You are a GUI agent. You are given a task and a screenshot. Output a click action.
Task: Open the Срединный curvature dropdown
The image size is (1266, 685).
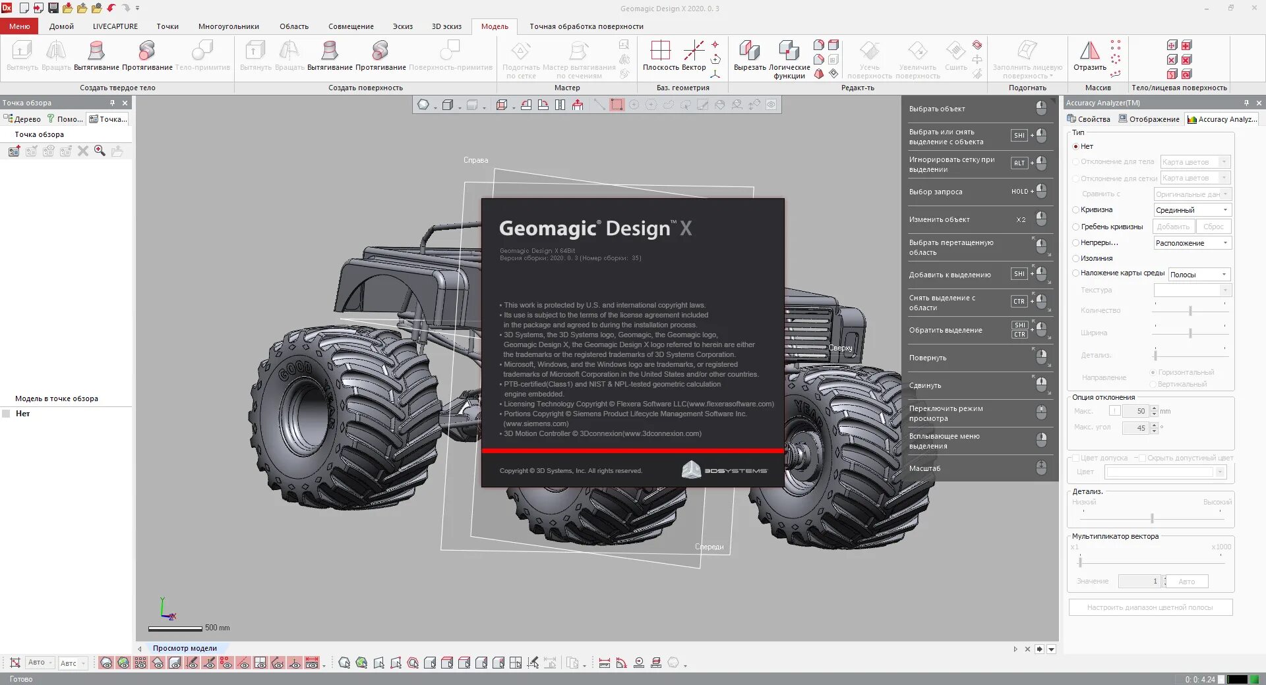(1192, 210)
